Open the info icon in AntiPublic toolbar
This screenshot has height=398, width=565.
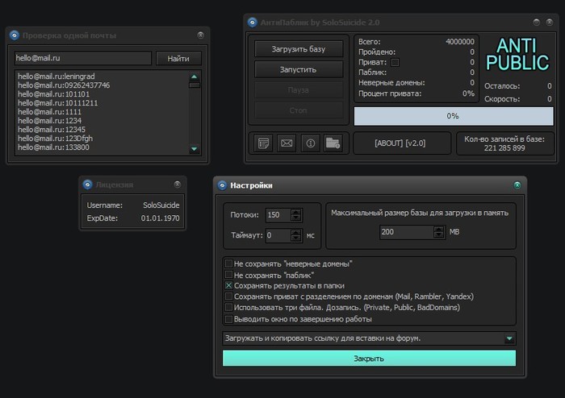pos(311,143)
